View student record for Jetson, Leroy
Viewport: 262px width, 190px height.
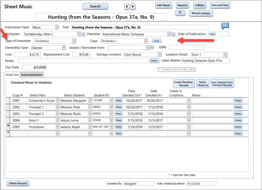pos(118,120)
